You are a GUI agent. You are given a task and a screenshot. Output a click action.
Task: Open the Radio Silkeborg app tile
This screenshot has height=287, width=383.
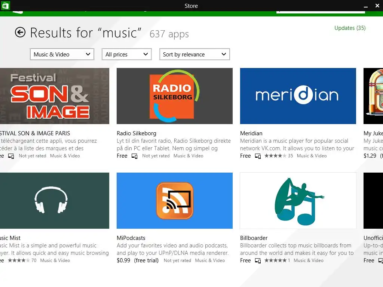click(x=175, y=96)
